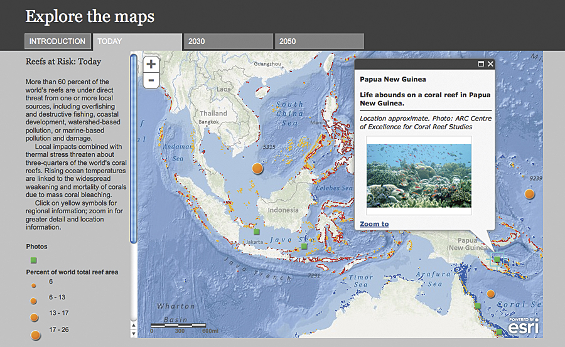Select orange circle in Coral Sea
This screenshot has width=565, height=347.
tap(490, 294)
